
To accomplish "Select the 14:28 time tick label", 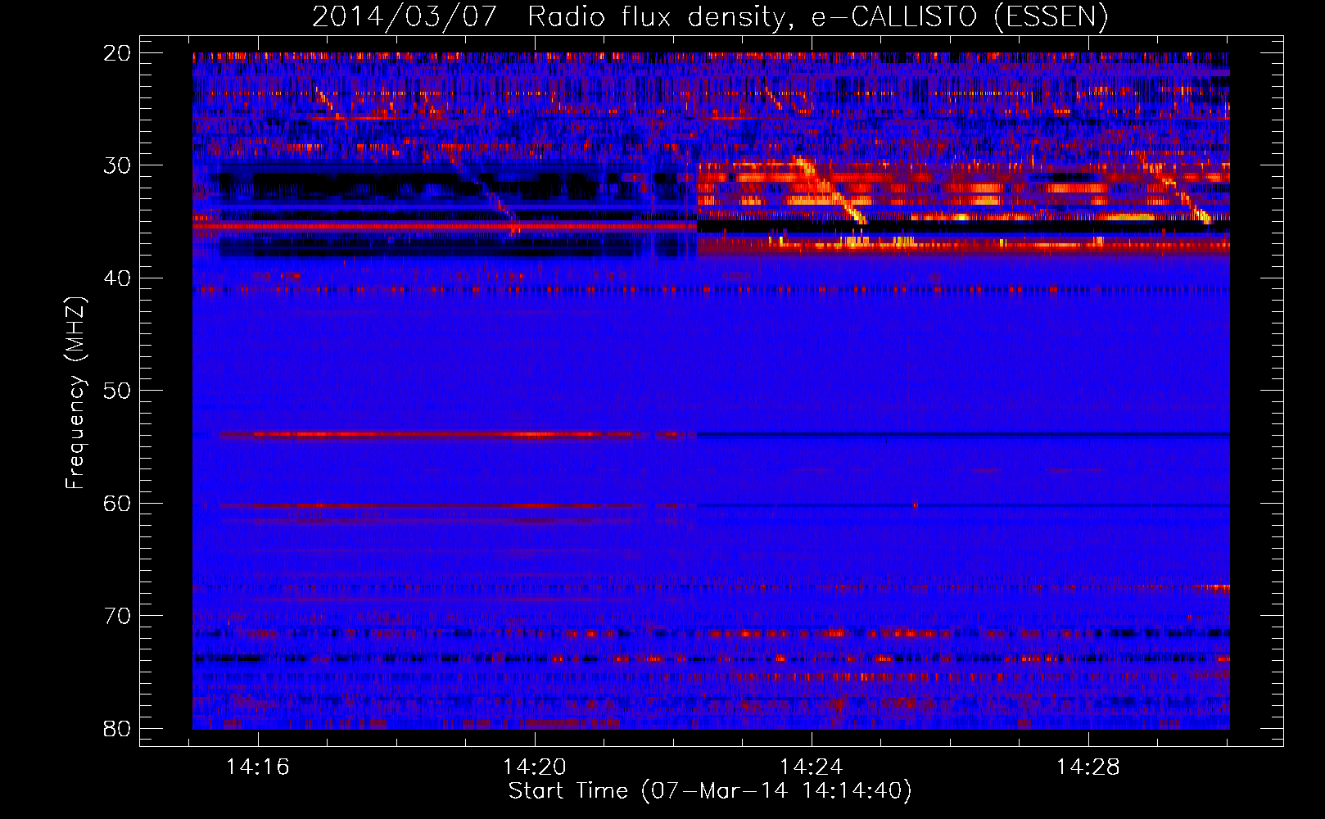I will click(x=1088, y=767).
